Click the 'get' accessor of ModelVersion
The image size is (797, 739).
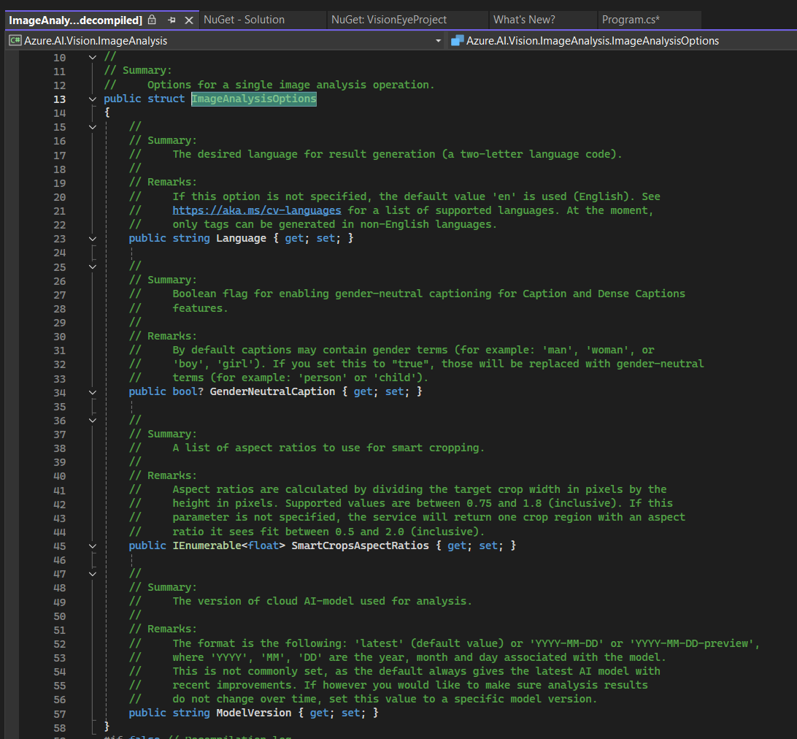(x=319, y=713)
